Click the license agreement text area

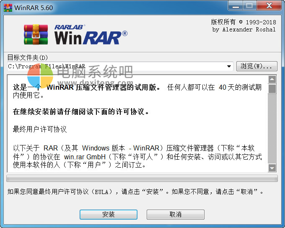click(137, 124)
